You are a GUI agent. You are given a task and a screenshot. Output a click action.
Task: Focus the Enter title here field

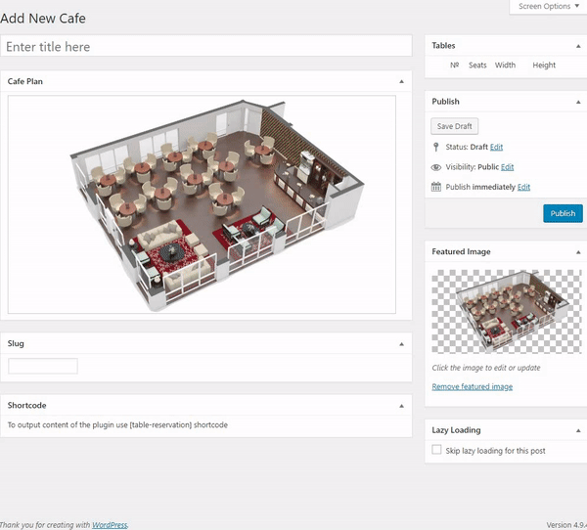tap(206, 46)
